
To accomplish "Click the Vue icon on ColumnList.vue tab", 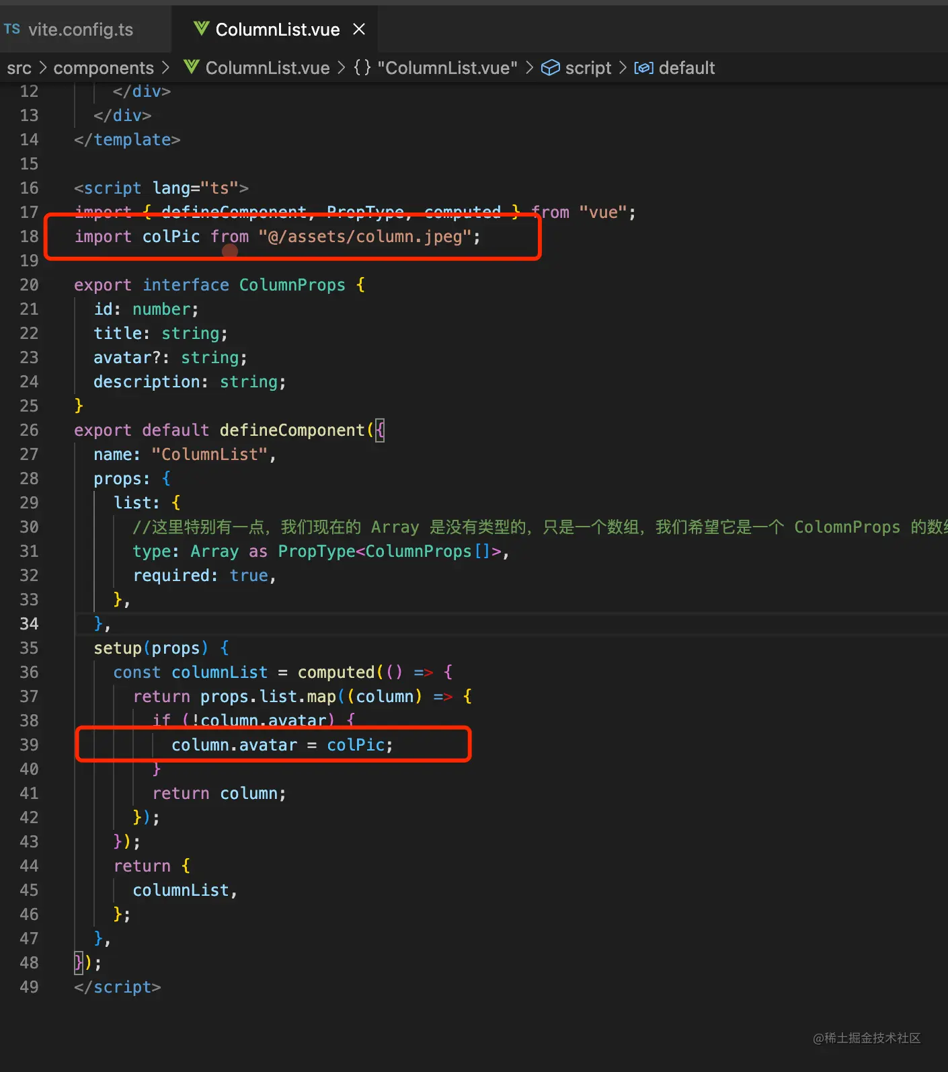I will (200, 28).
